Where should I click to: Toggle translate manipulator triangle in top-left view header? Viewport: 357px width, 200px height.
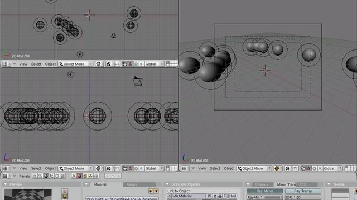tap(130, 64)
